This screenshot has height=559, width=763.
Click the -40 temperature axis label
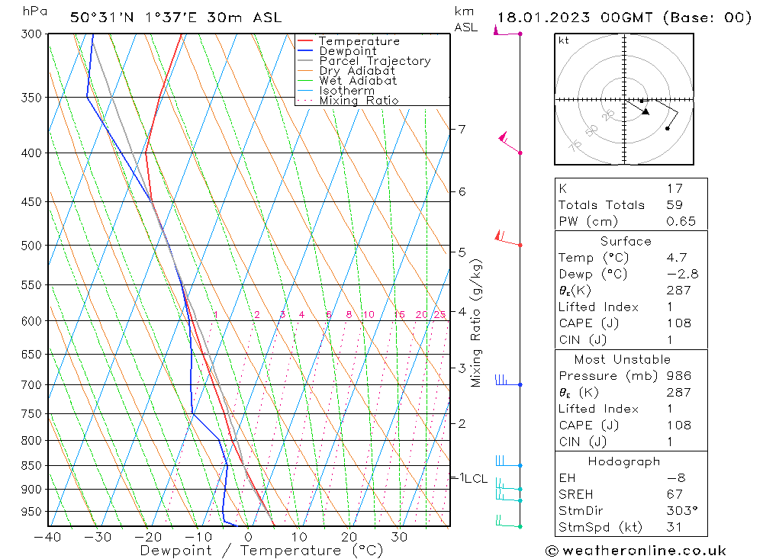[47, 537]
